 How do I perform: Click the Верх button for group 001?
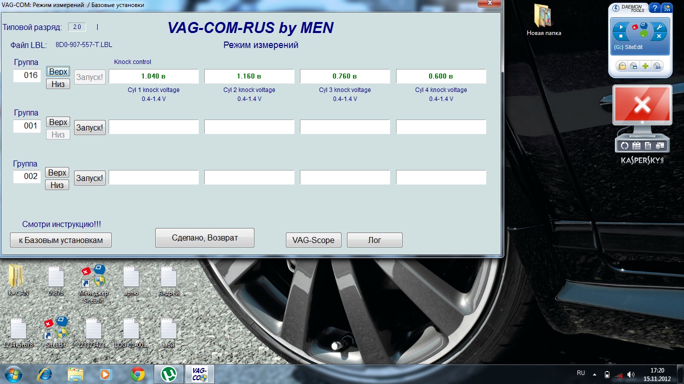58,122
